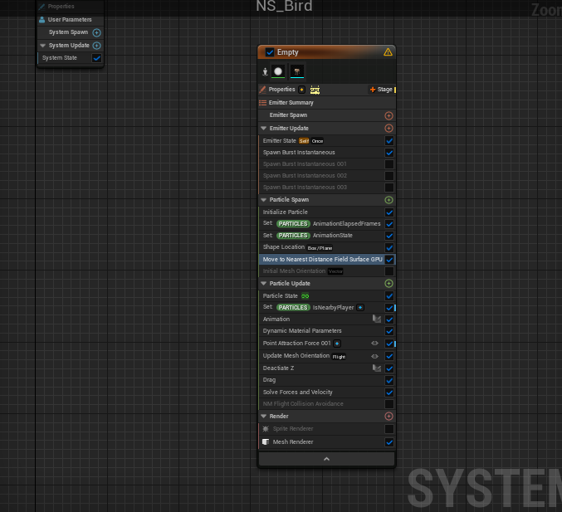The width and height of the screenshot is (562, 512).
Task: Enable Spawn Burst Instantaneous 003 checkbox
Action: (x=389, y=188)
